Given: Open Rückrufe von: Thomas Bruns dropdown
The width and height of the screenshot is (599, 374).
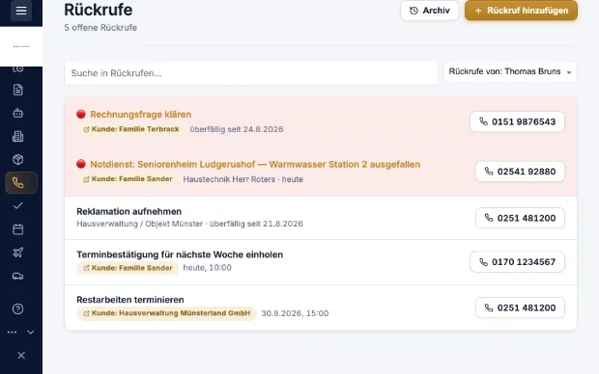Looking at the screenshot, I should click(x=510, y=71).
